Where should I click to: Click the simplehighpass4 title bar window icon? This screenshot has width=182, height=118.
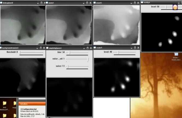coord(47,48)
